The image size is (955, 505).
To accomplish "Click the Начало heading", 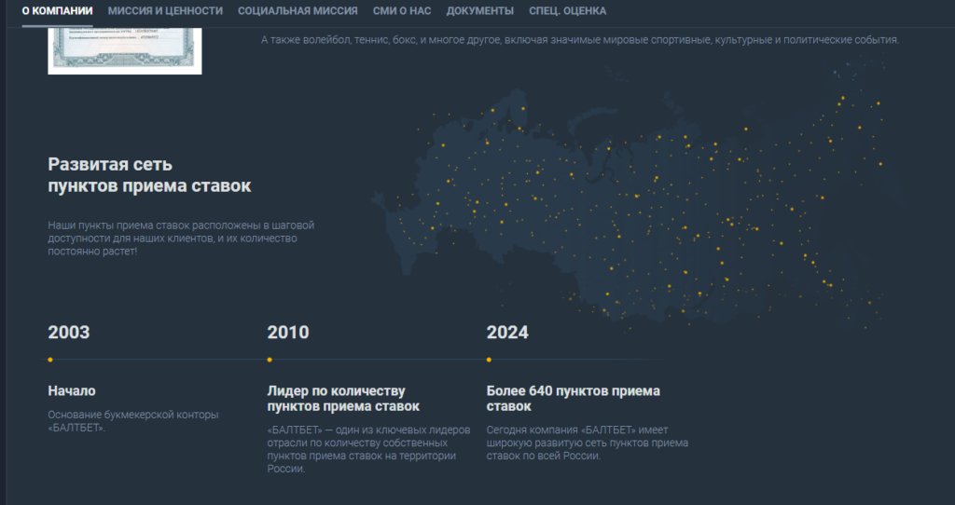I will click(72, 390).
